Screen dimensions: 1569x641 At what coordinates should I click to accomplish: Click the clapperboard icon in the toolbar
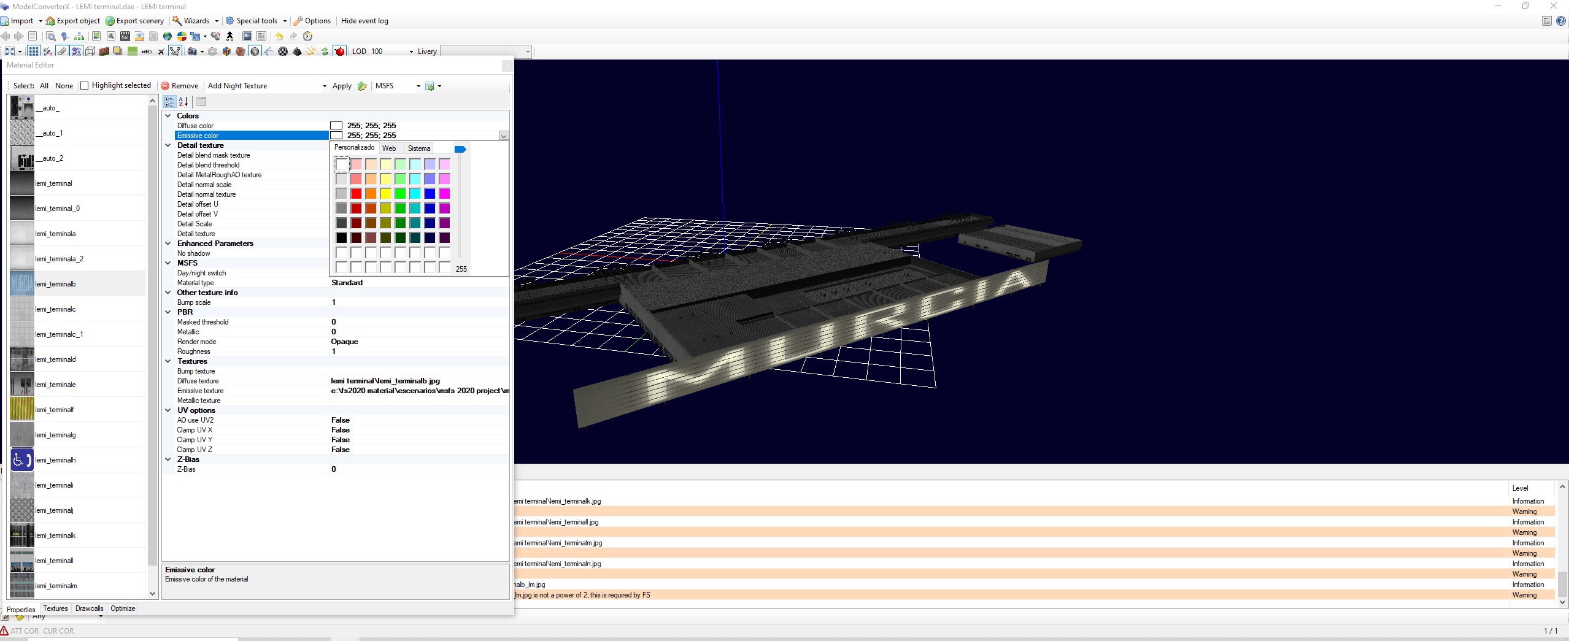(x=125, y=36)
